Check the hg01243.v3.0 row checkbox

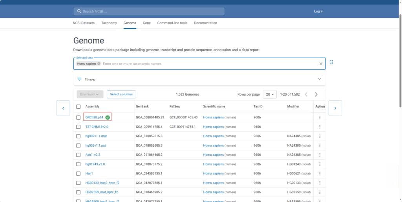[x=79, y=164]
